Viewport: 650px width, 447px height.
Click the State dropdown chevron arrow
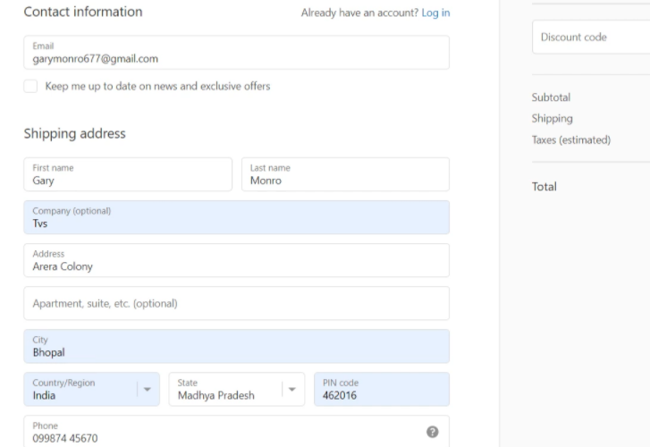(x=291, y=389)
